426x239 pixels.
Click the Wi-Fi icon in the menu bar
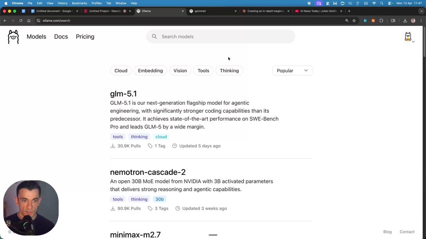374,3
